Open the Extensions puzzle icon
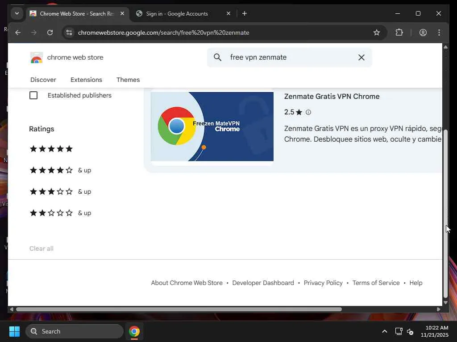 click(399, 33)
